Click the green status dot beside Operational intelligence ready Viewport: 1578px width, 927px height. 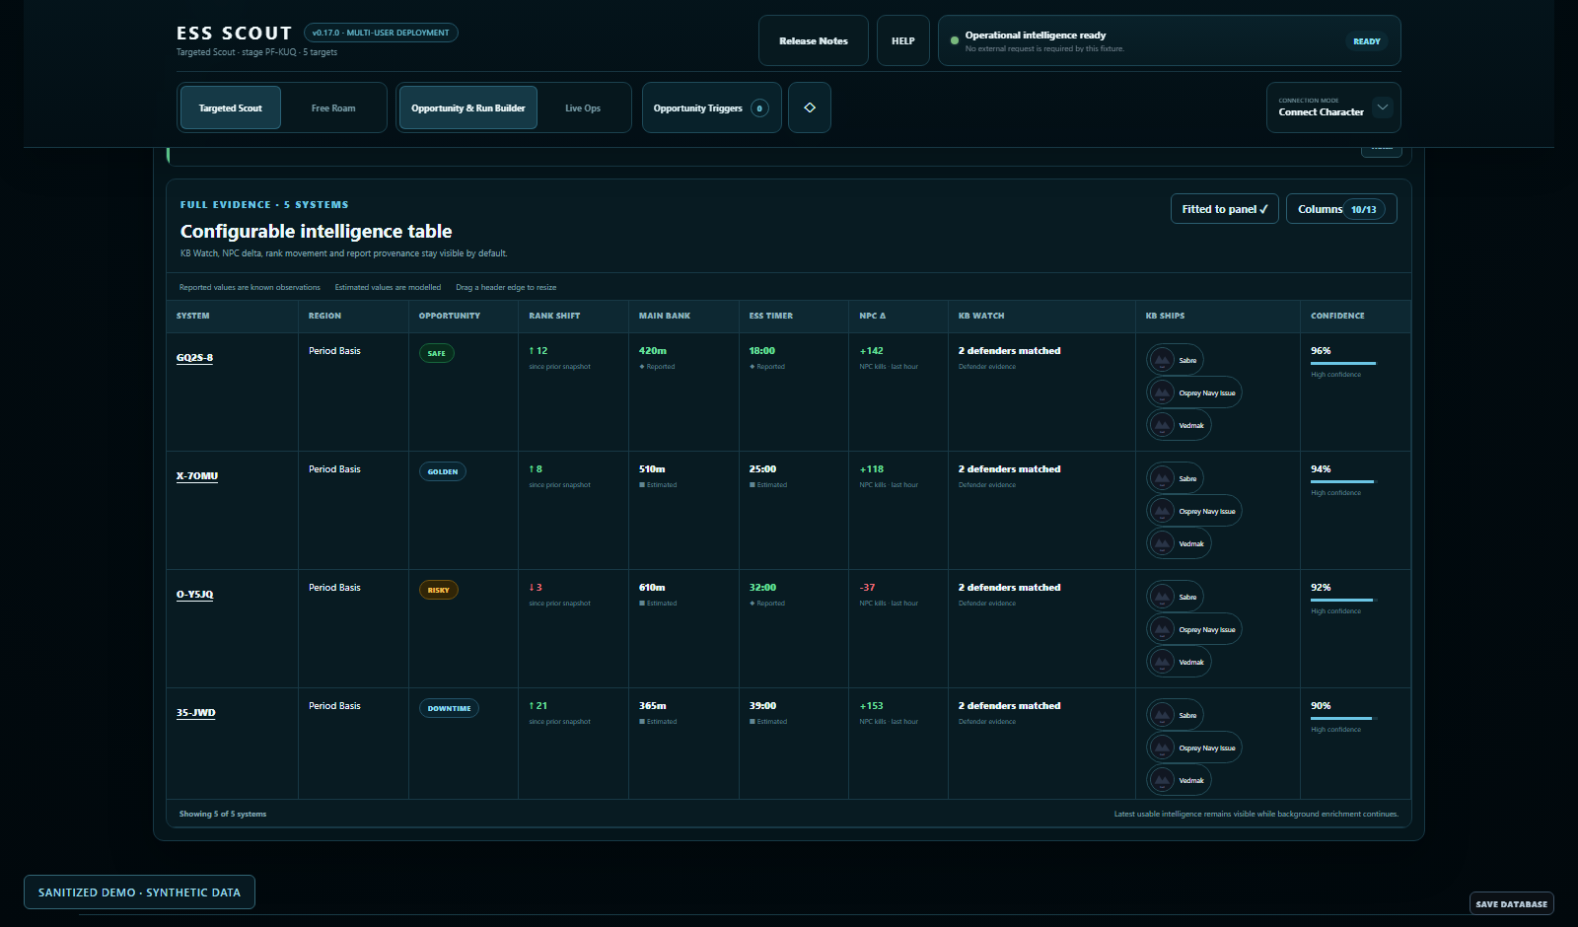point(955,40)
